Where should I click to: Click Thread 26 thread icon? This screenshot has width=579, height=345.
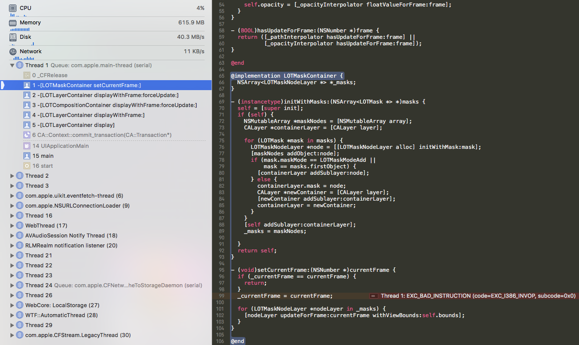tap(19, 296)
